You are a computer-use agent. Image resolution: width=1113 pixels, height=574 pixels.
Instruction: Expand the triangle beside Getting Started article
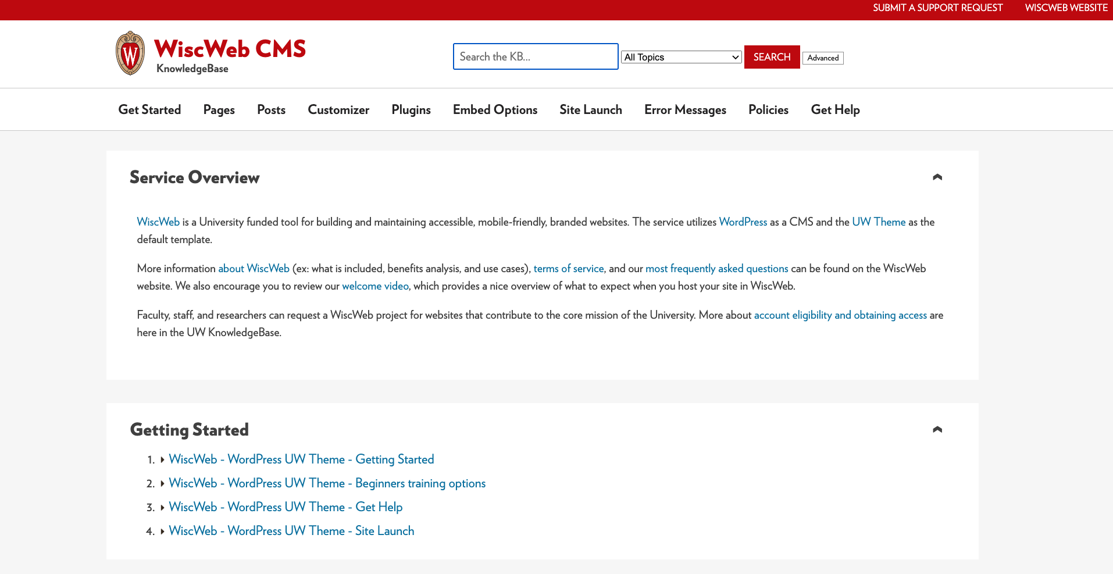click(x=162, y=459)
